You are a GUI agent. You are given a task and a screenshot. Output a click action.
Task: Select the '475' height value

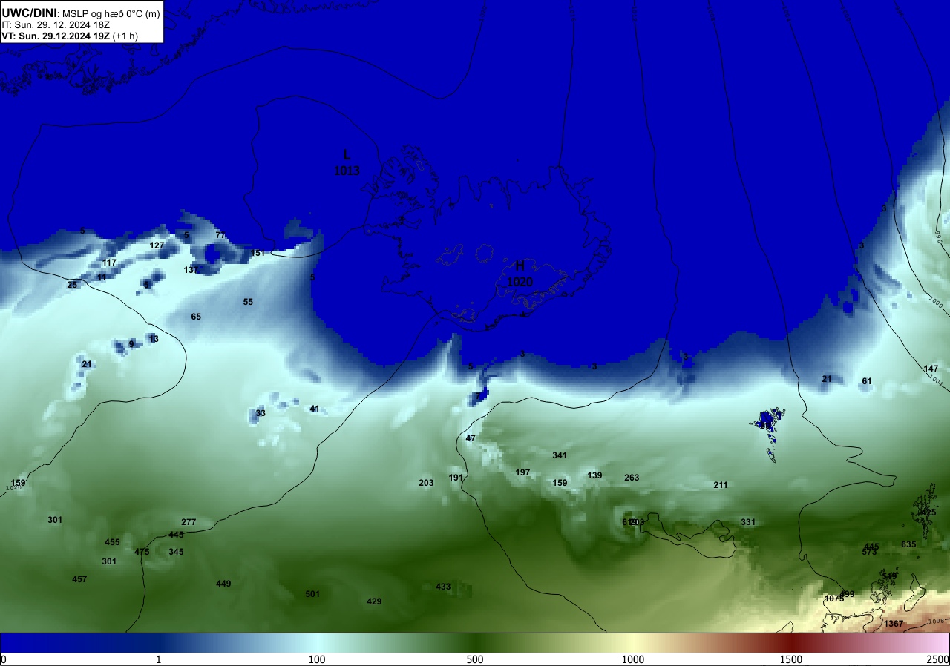click(142, 552)
